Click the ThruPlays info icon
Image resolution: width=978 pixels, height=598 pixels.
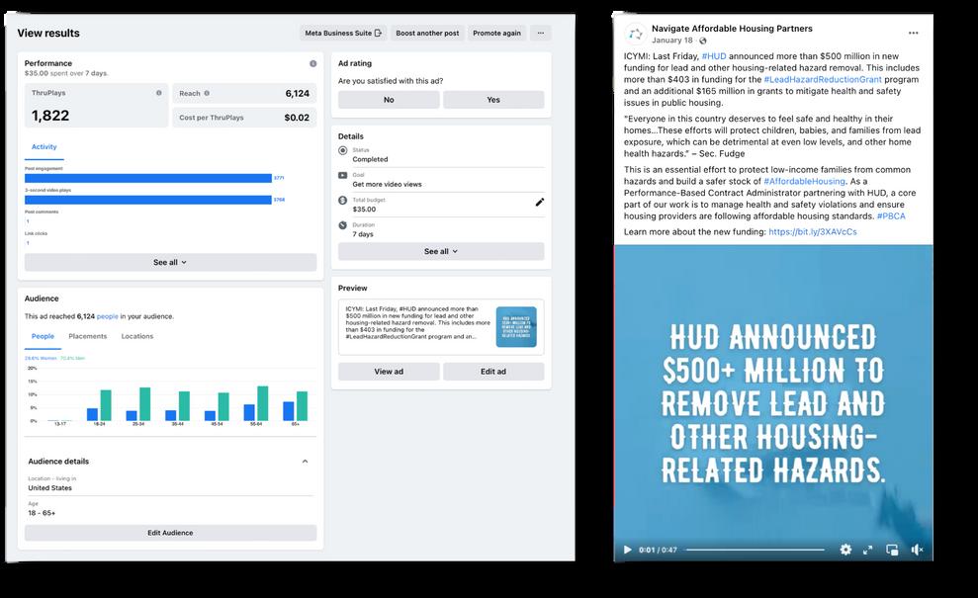pos(159,93)
